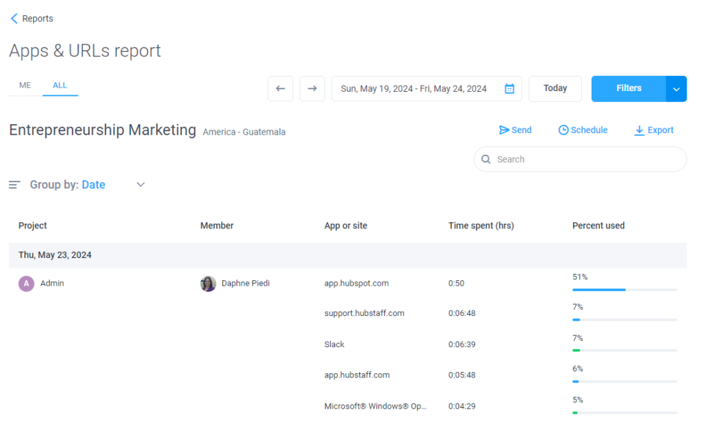Select the ALL tab
This screenshot has height=423, width=706.
click(x=60, y=85)
